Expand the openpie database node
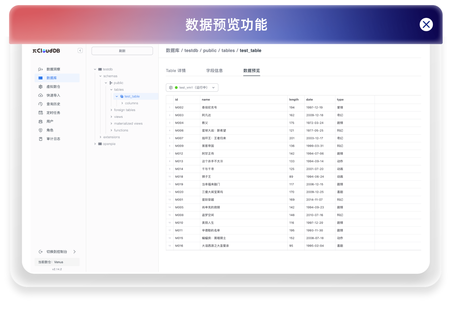The width and height of the screenshot is (453, 311). [95, 144]
